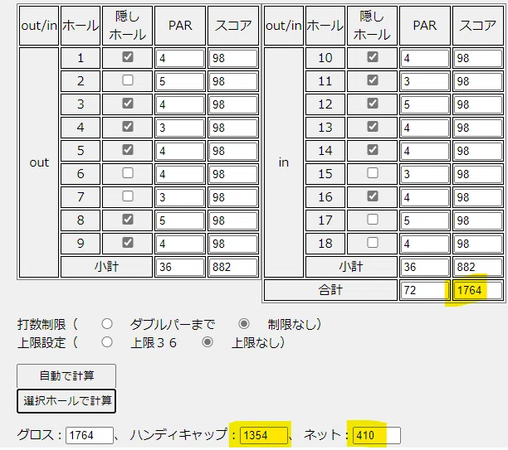Toggle hidden hole checkbox for hole 4
The image size is (508, 450).
pyautogui.click(x=128, y=127)
